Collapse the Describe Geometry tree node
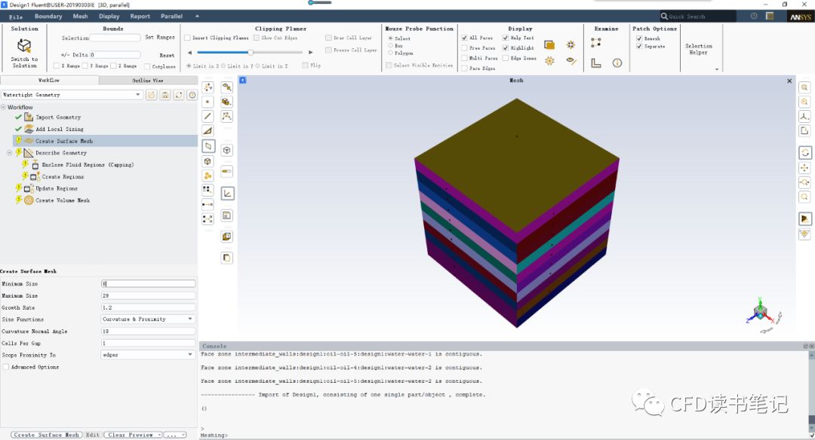This screenshot has height=440, width=815. (x=9, y=153)
